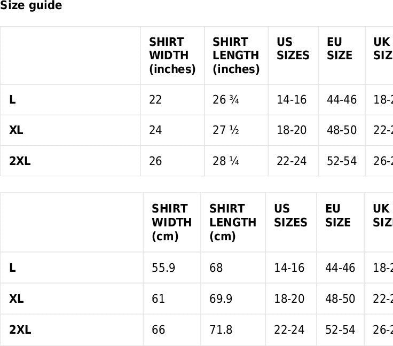Screen dimensions: 393x346
Task: Select the 26 ¾ shirt length cell
Action: [x=226, y=100]
